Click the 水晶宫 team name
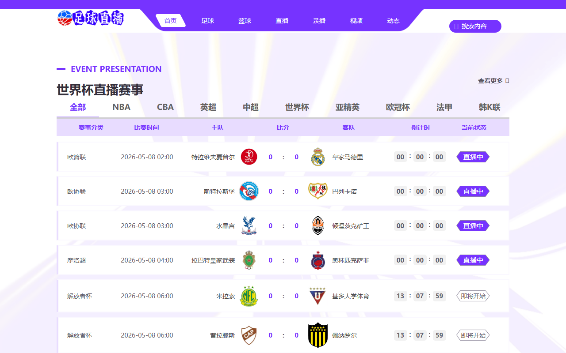The height and width of the screenshot is (353, 566). coord(226,226)
